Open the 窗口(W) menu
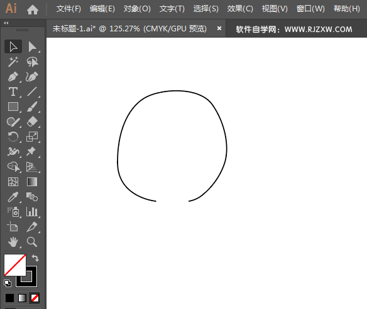The image size is (367, 309). 310,9
